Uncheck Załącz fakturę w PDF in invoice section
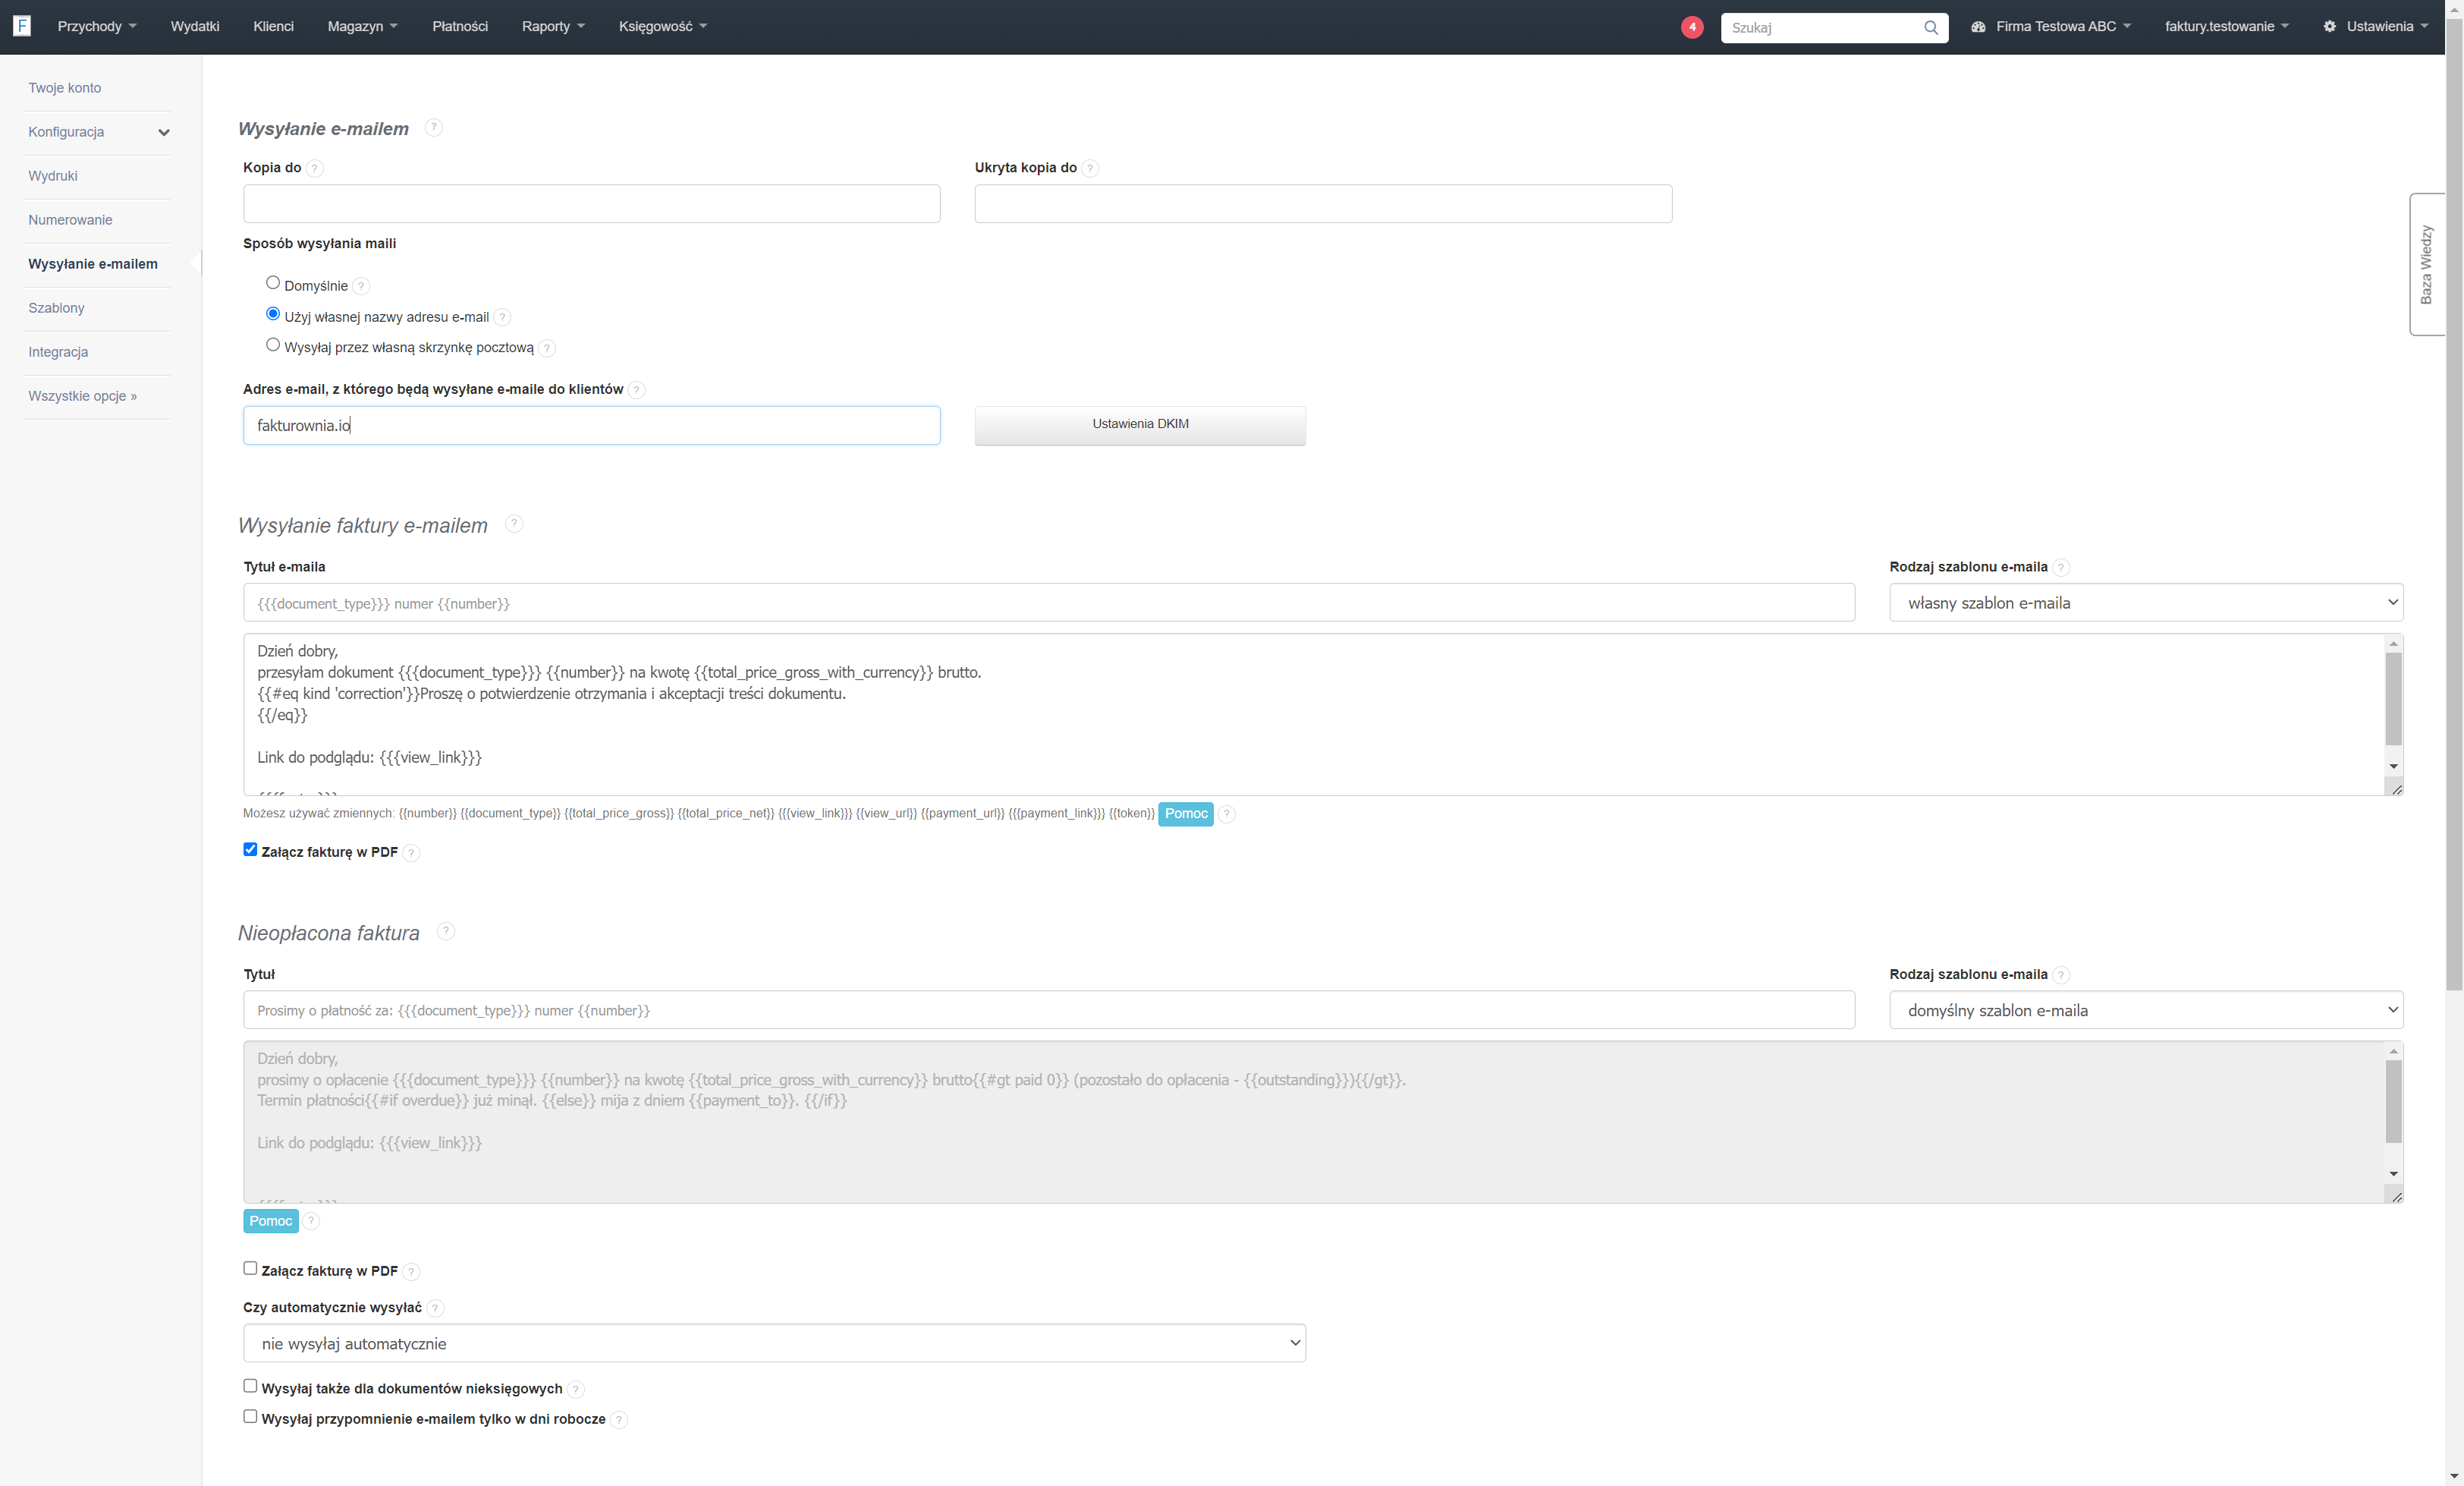The width and height of the screenshot is (2464, 1486). point(250,849)
